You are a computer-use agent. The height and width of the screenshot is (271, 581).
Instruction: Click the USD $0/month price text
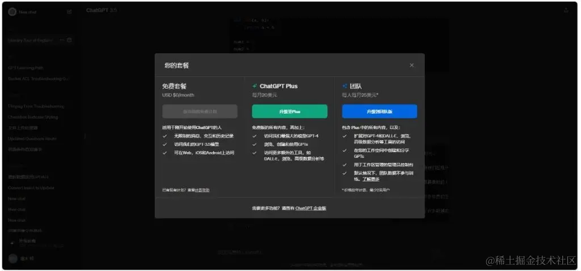pos(178,95)
